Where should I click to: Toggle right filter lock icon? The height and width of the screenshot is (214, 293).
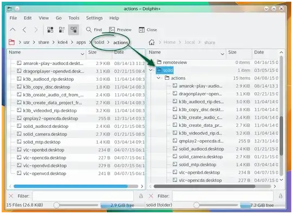281,196
